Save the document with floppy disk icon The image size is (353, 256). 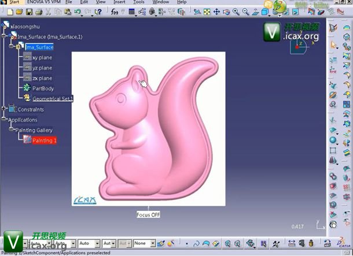click(x=30, y=12)
